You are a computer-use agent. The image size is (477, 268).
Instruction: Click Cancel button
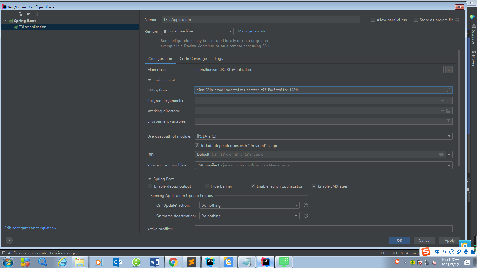coord(425,240)
